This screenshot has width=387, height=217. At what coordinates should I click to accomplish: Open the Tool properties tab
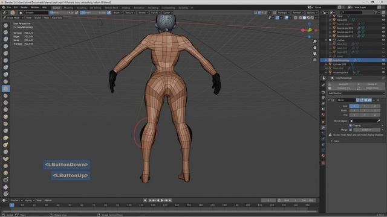(323, 85)
